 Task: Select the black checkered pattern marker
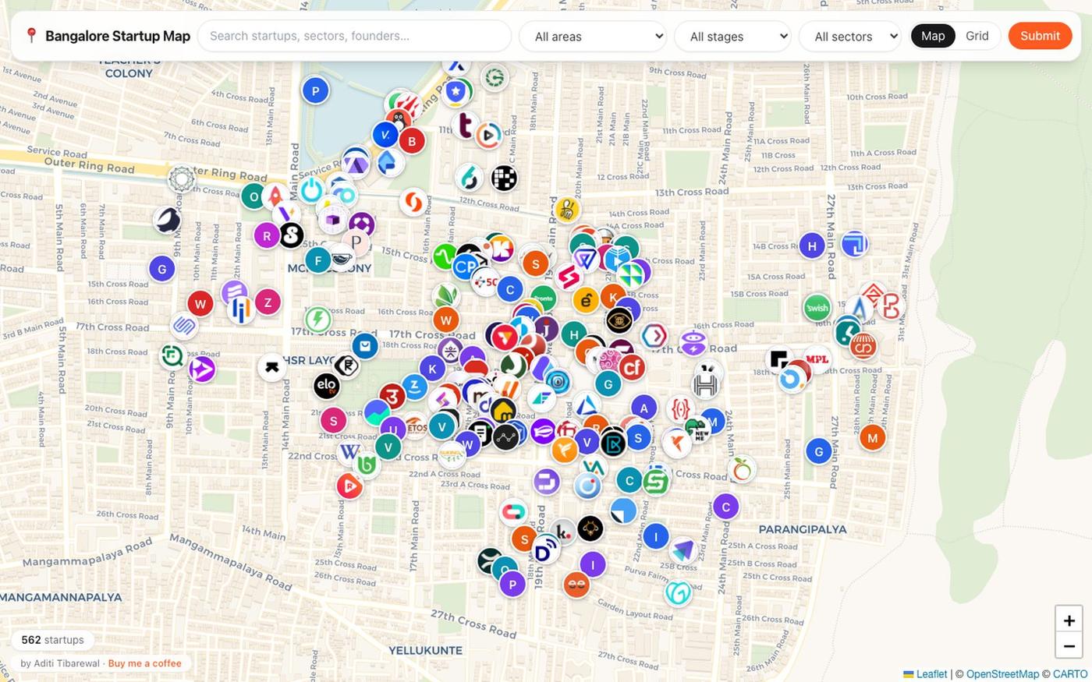click(x=504, y=178)
